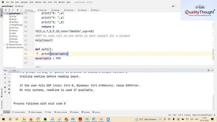Screen dimensions: 217x122
Task: Click the myf1() breadcrumb below editor
Action: 38,67
